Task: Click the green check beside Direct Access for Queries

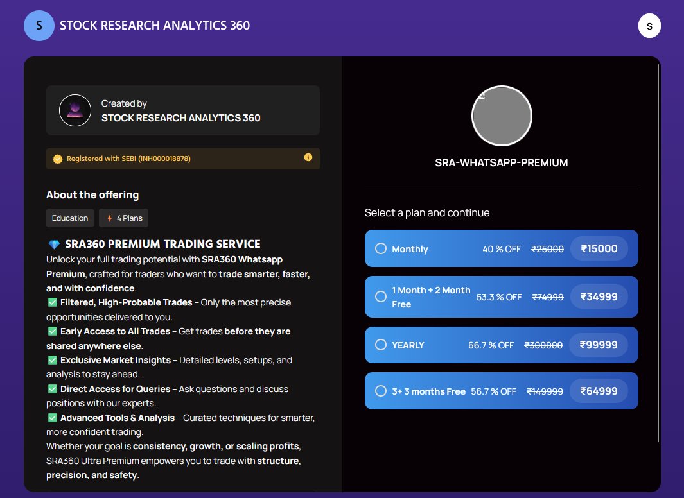Action: pos(53,389)
